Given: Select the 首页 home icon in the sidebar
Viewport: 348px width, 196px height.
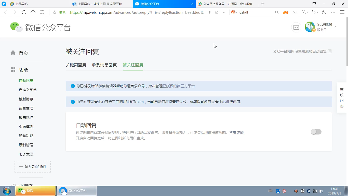Looking at the screenshot, I should (13, 53).
